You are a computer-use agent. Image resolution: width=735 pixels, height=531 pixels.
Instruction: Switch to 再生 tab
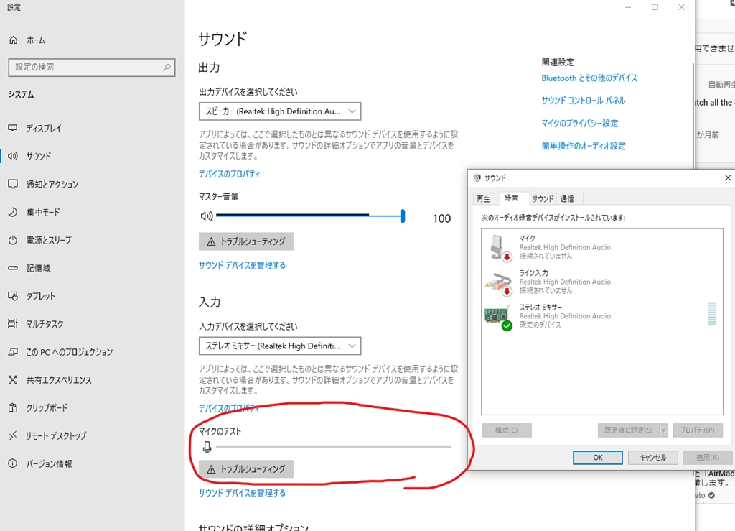(x=483, y=199)
